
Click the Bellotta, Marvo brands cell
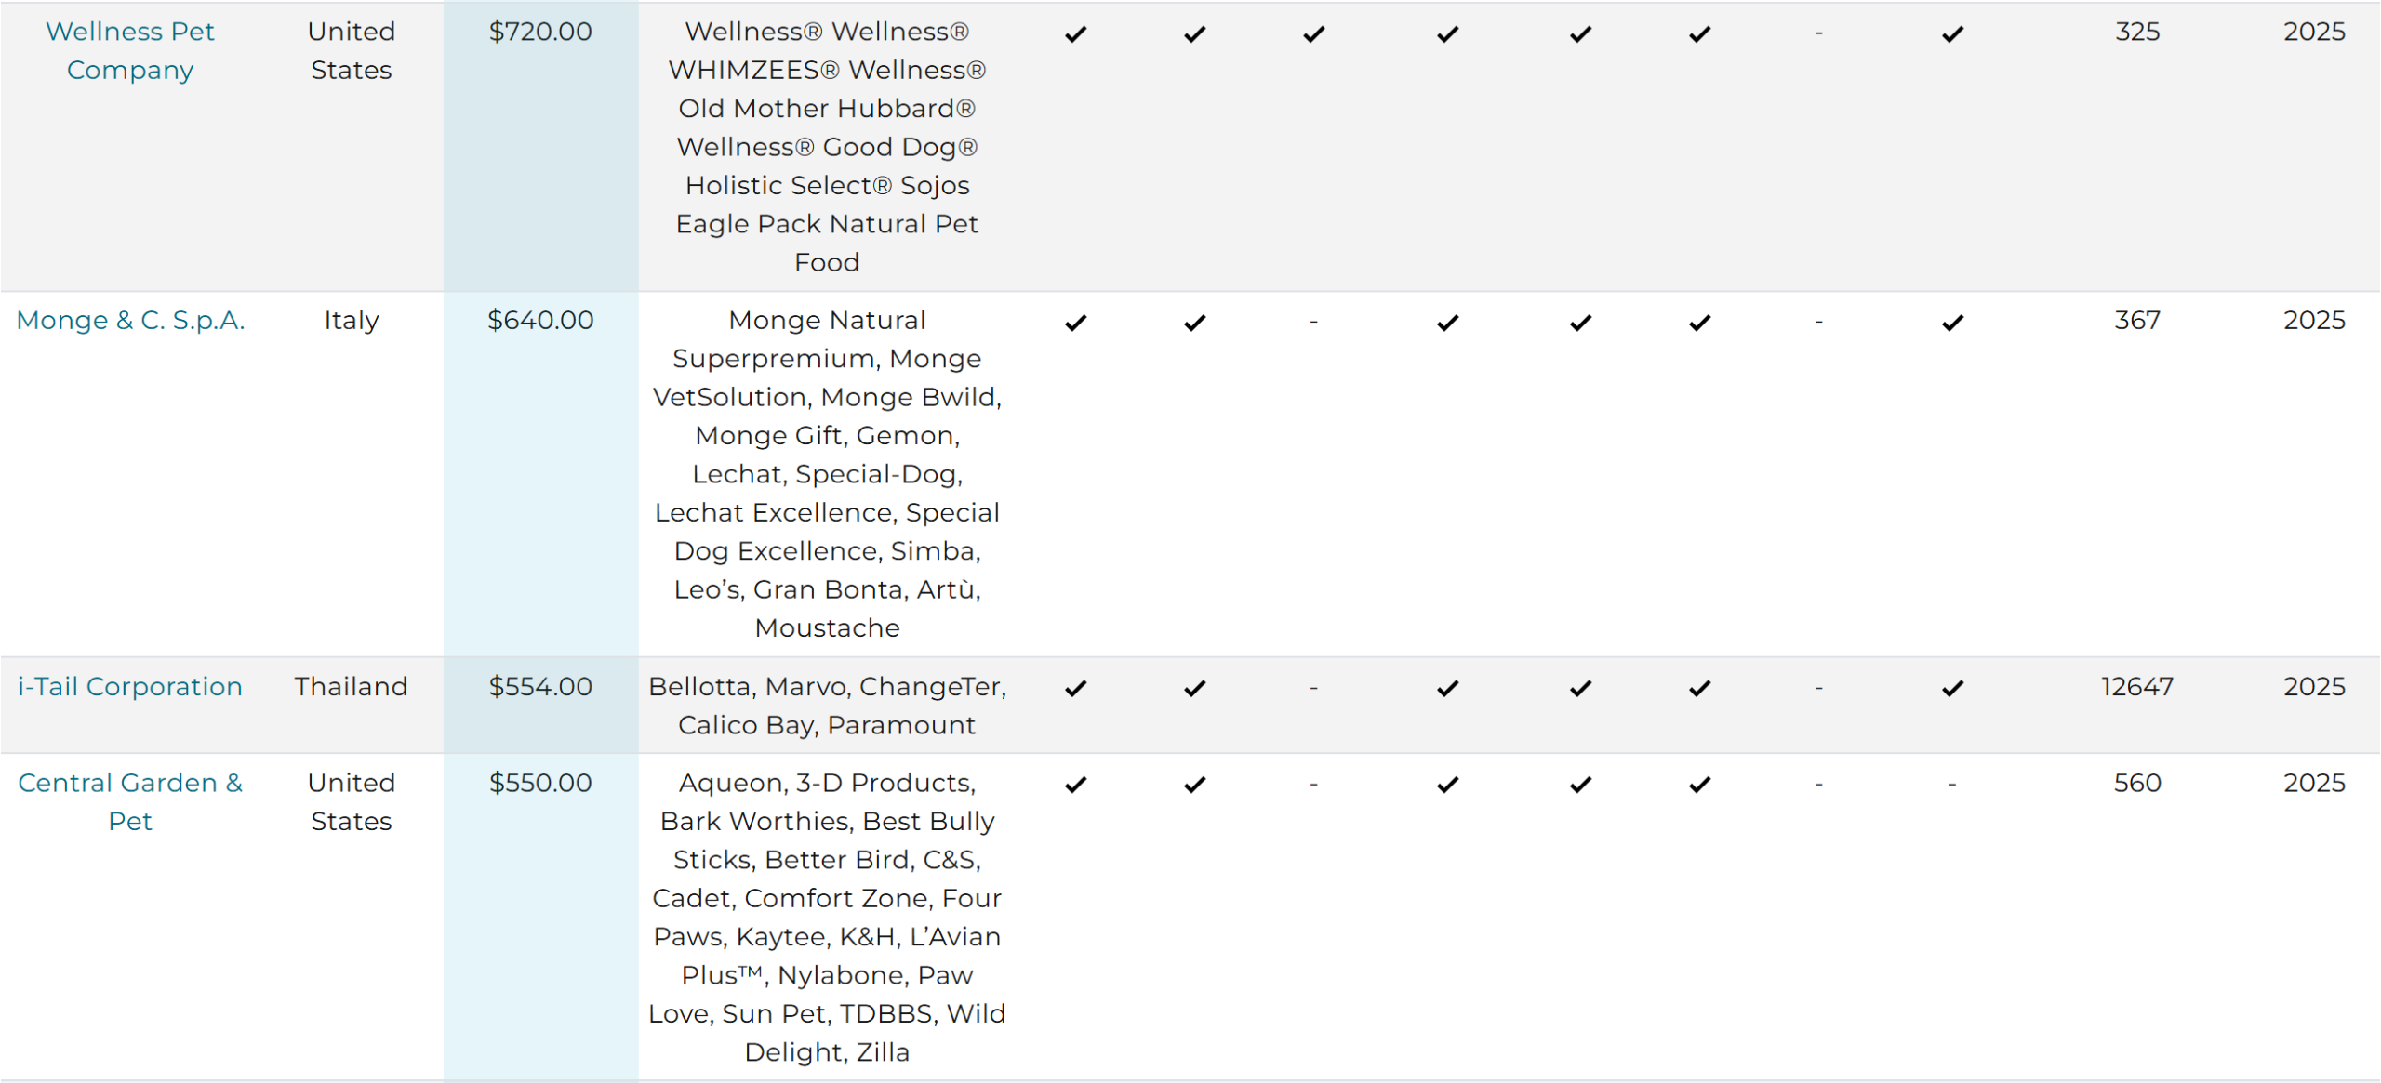(827, 706)
